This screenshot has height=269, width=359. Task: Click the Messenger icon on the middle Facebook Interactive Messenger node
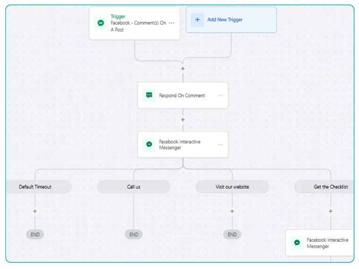tap(149, 144)
